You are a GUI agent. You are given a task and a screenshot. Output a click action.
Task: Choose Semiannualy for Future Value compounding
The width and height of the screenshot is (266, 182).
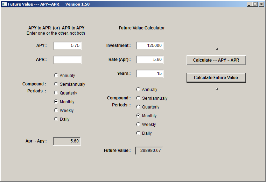point(138,98)
